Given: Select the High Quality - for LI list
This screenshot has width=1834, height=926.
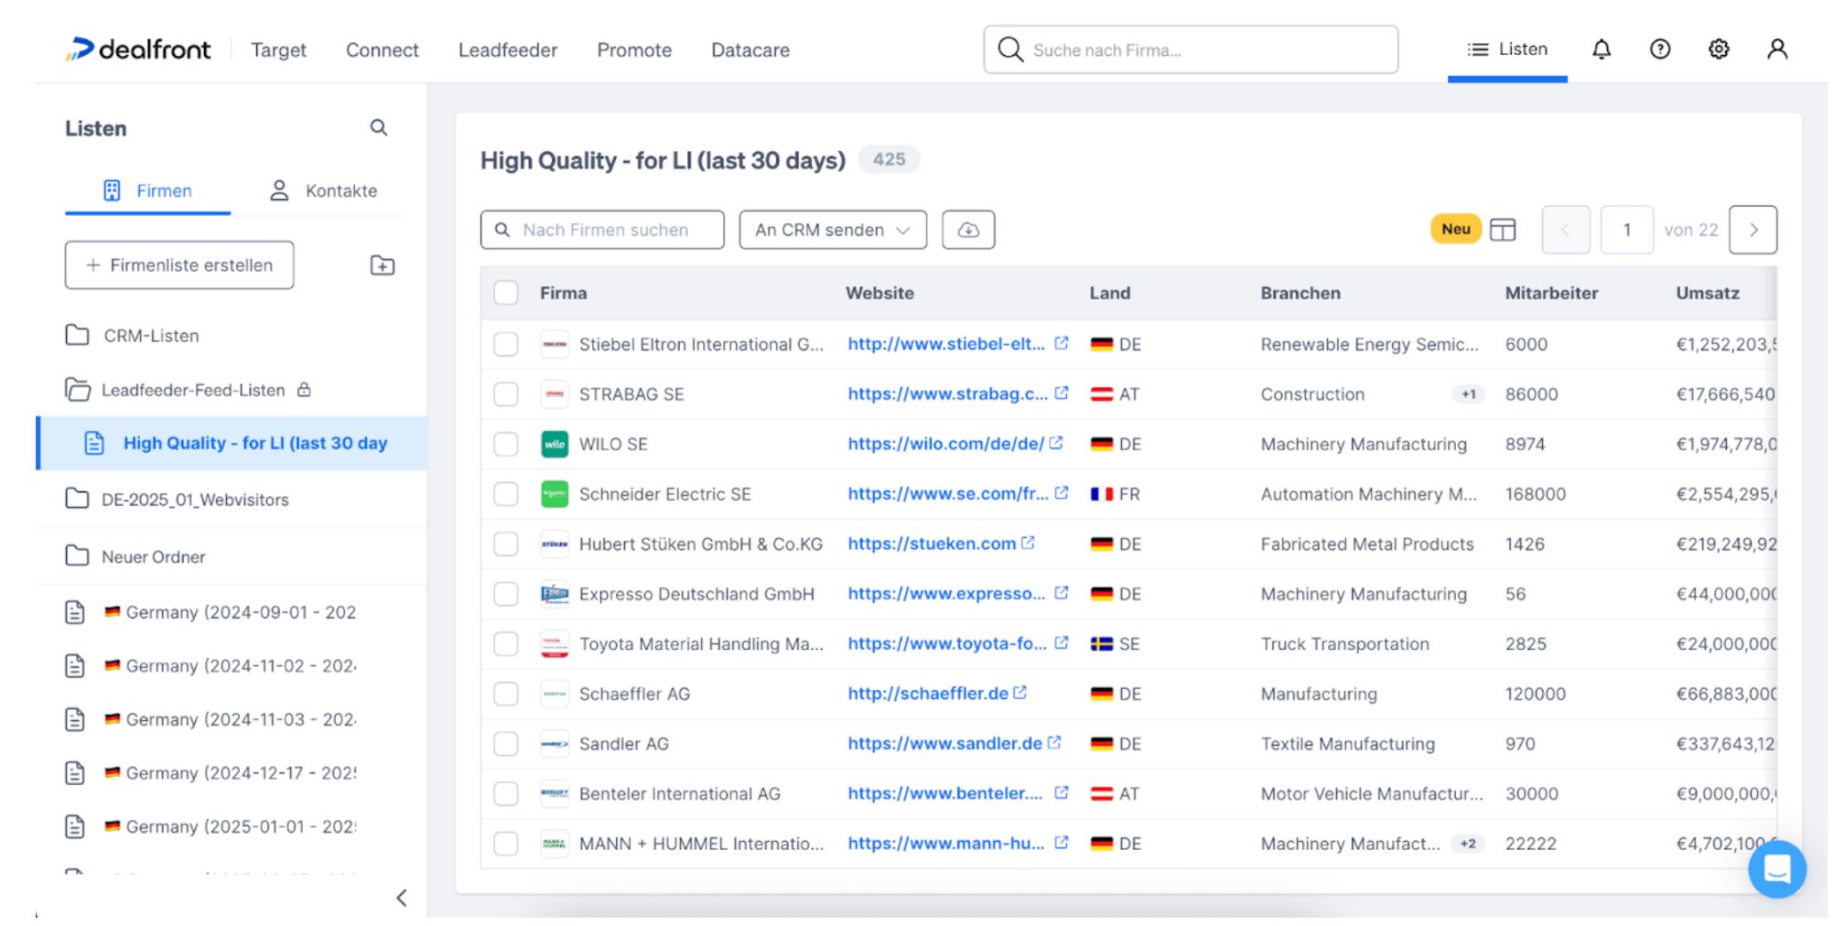Looking at the screenshot, I should [232, 444].
